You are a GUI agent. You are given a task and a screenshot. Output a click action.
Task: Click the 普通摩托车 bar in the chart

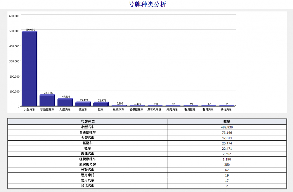click(47, 101)
